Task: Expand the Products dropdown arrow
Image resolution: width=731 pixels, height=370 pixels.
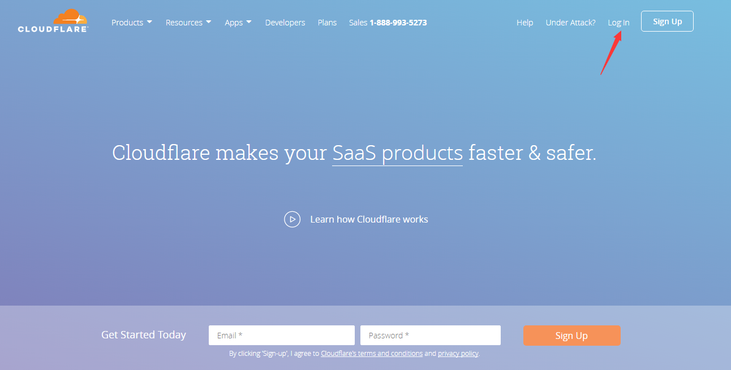Action: [149, 22]
